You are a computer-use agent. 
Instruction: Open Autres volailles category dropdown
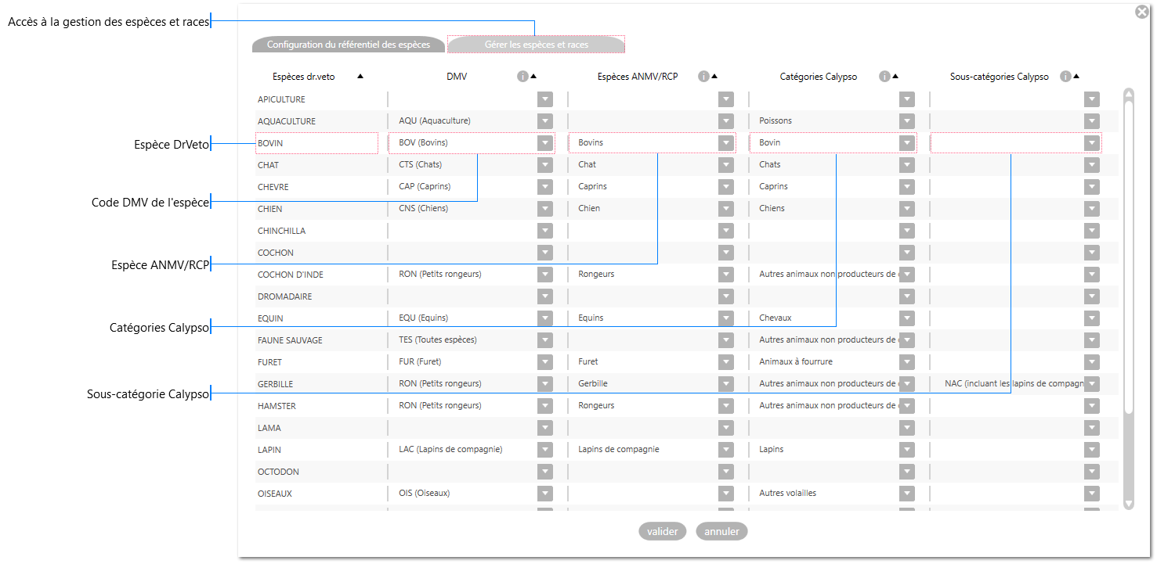point(907,494)
